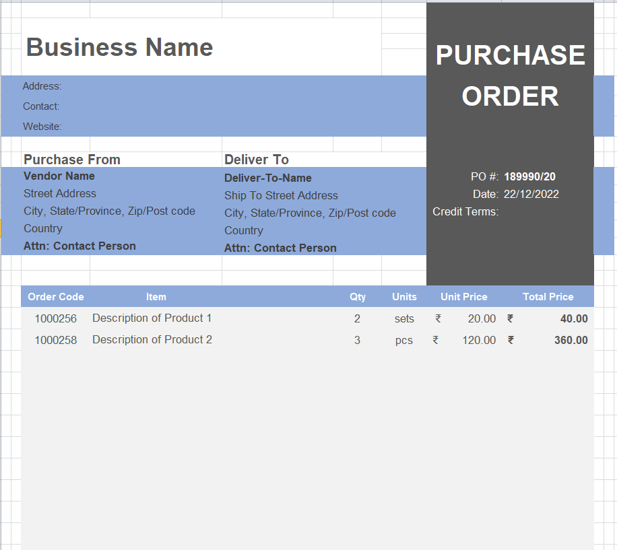The width and height of the screenshot is (617, 550).
Task: Select PO number 189990/20
Action: 529,176
